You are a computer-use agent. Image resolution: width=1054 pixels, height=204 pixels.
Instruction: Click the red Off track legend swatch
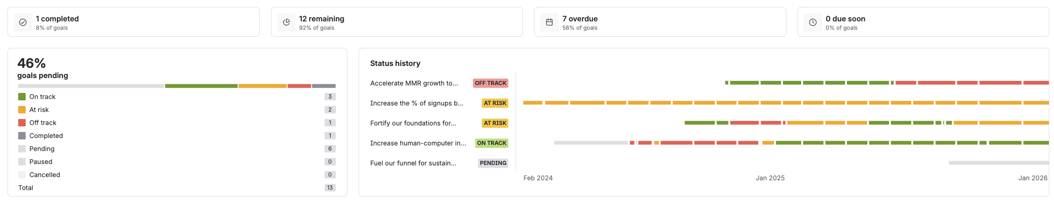coord(22,123)
